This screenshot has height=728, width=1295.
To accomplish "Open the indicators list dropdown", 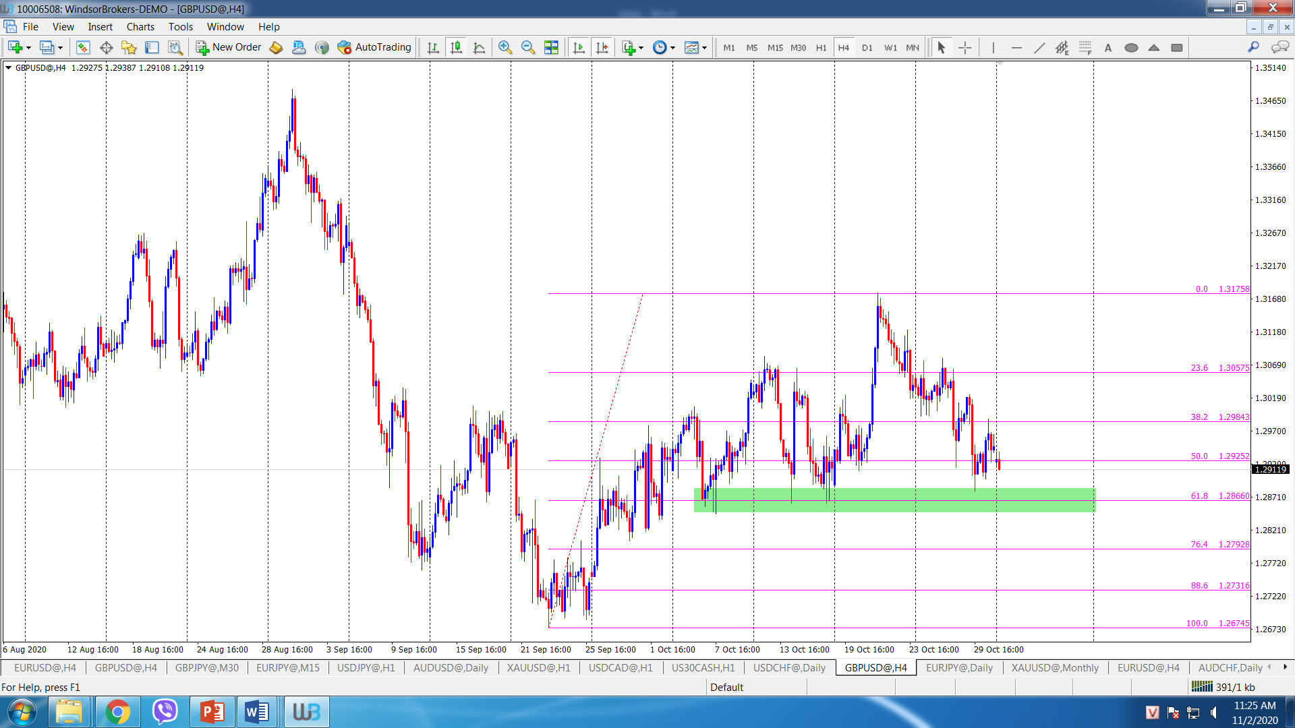I will [632, 47].
